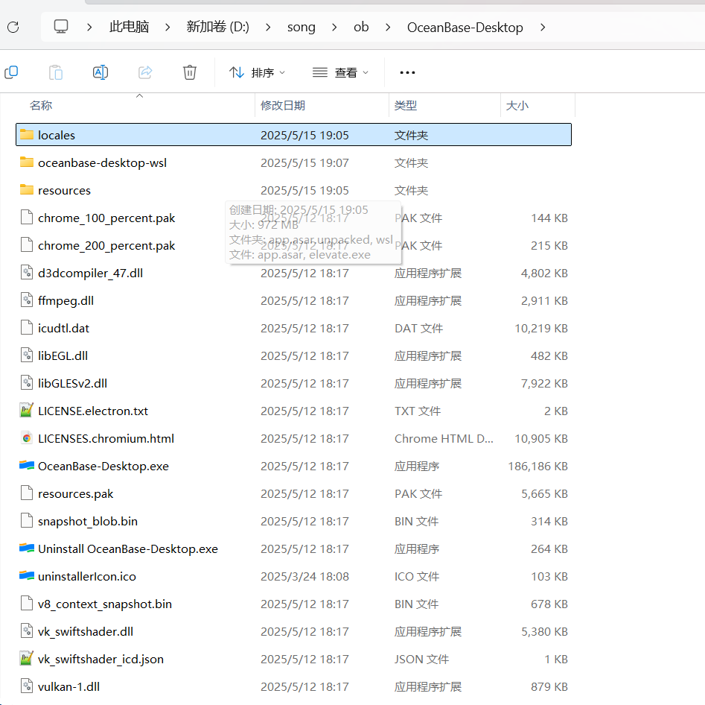Click the 2025/3/24 18:08 modified date
705x705 pixels.
click(304, 576)
